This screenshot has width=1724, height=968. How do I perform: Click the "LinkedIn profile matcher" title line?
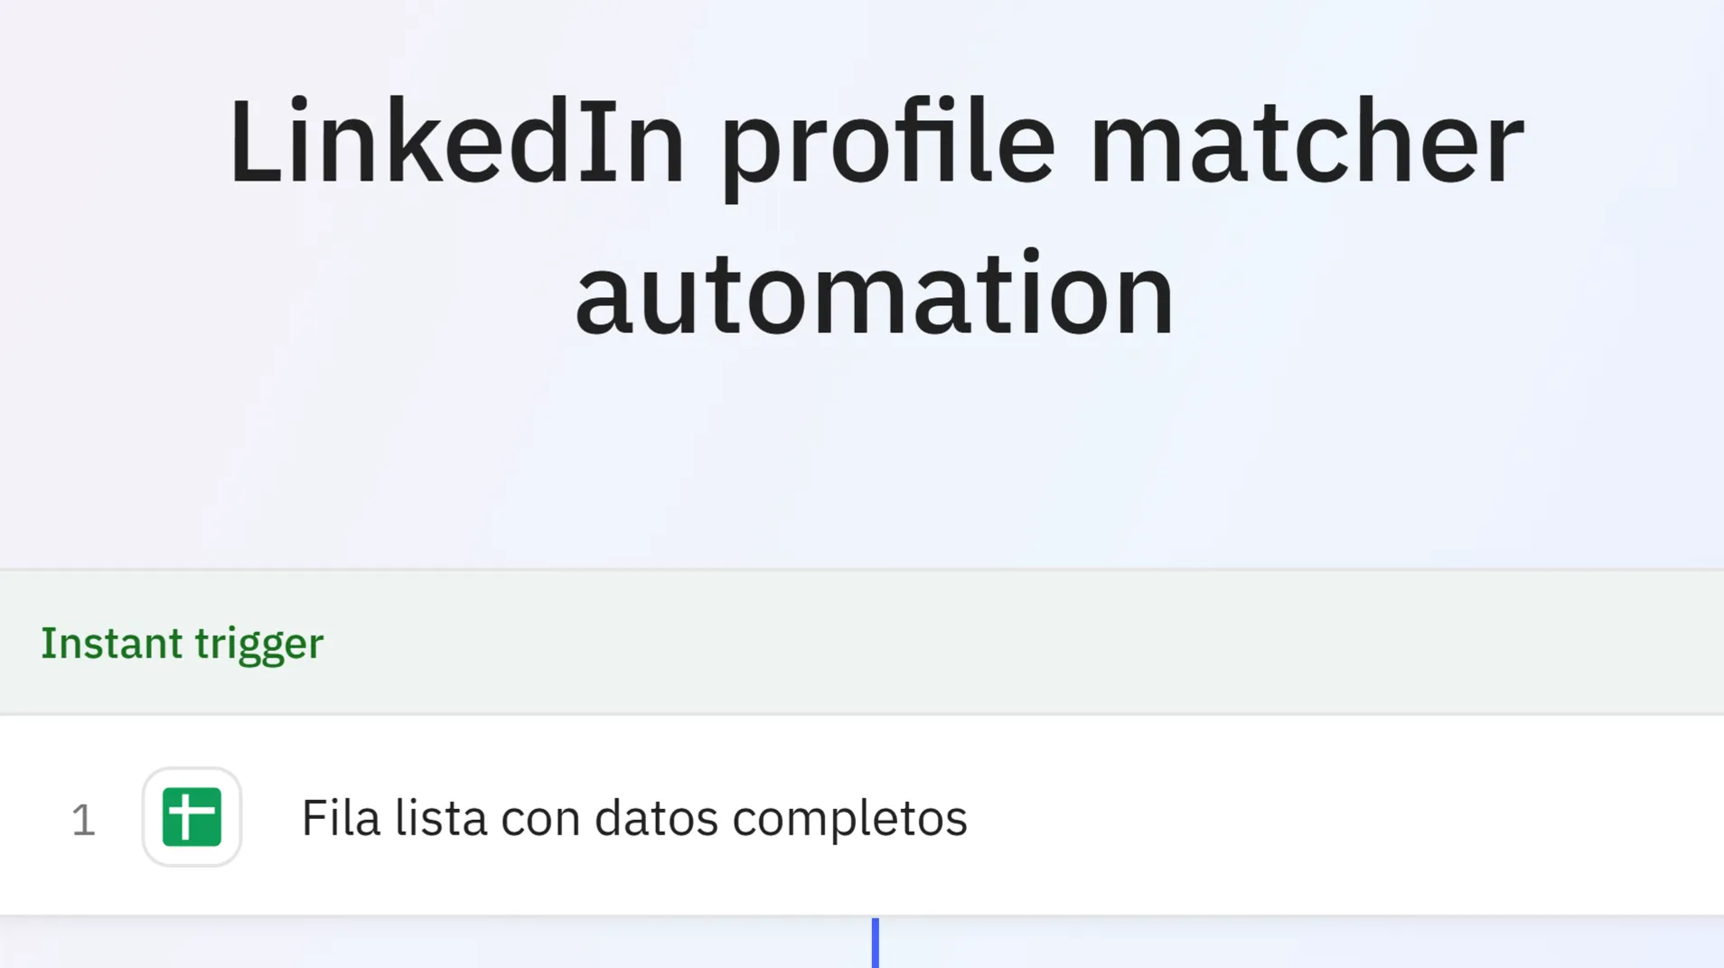875,143
